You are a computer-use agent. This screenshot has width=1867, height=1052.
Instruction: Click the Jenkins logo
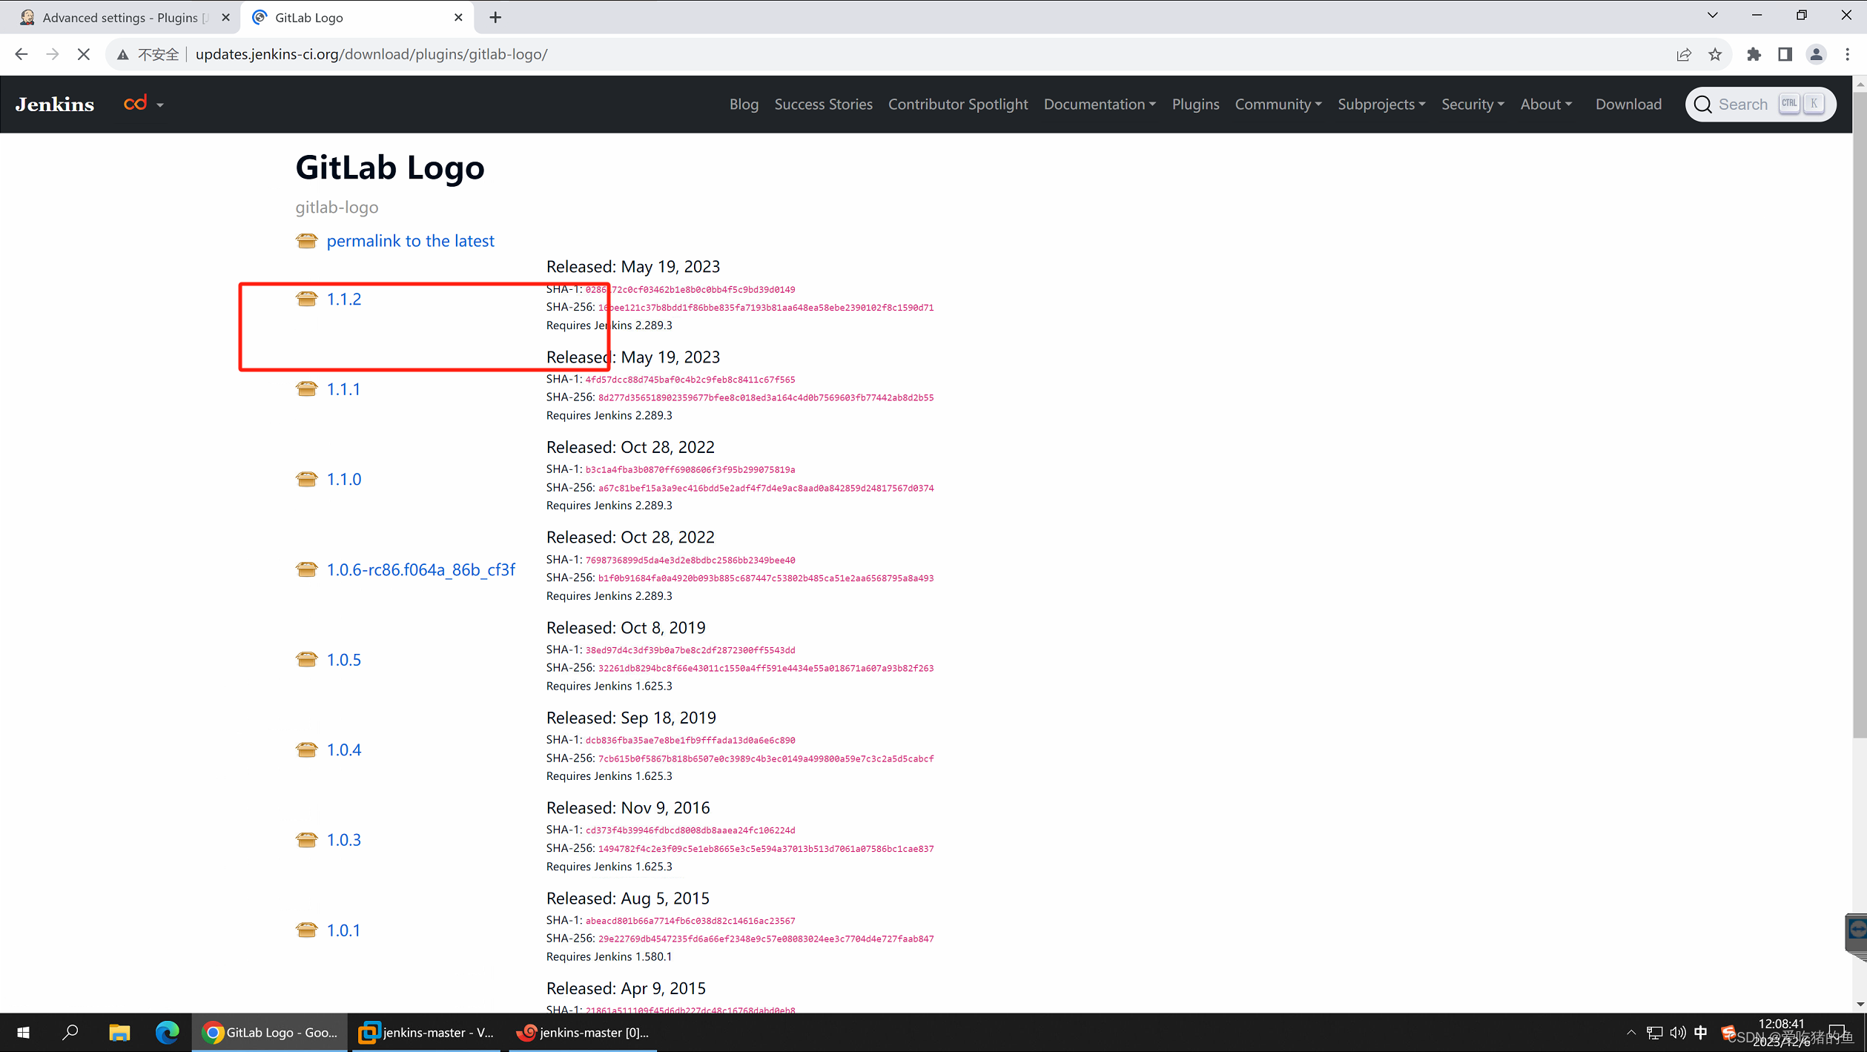tap(55, 105)
